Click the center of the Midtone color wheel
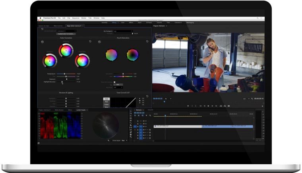Screen dimensions: 302x173 (66, 51)
